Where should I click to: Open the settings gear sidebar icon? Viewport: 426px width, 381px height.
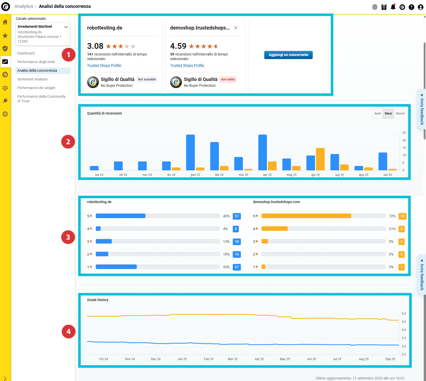[5, 114]
